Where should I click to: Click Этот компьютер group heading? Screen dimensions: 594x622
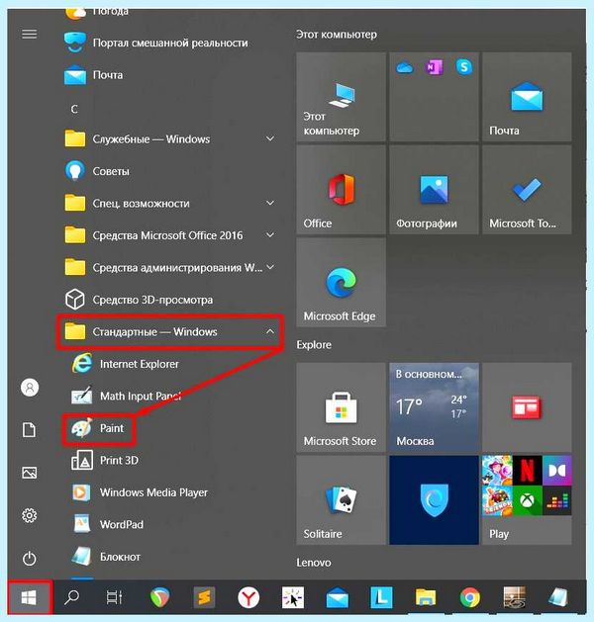[337, 35]
